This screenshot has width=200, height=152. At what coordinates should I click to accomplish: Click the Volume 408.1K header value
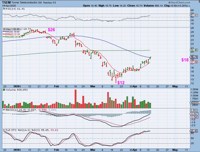pos(153,6)
